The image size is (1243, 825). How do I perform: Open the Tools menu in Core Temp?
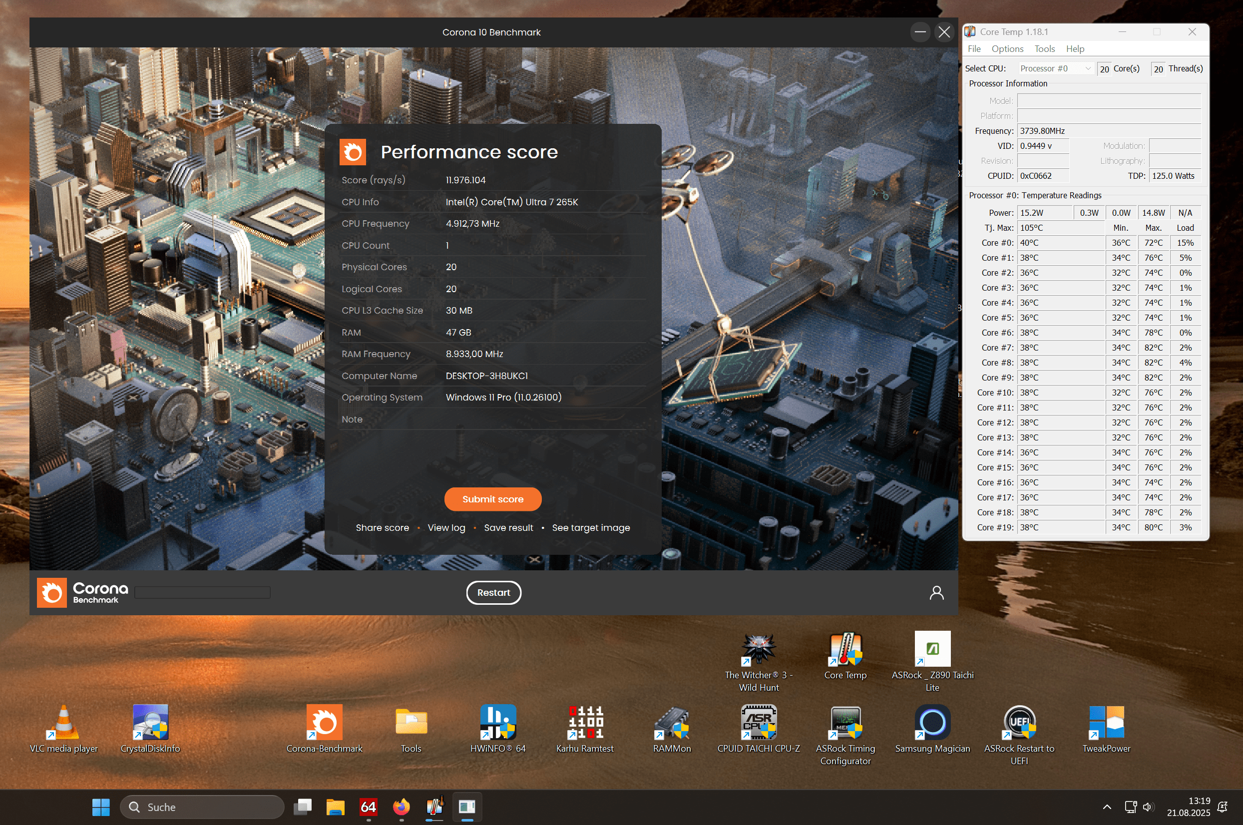1044,49
